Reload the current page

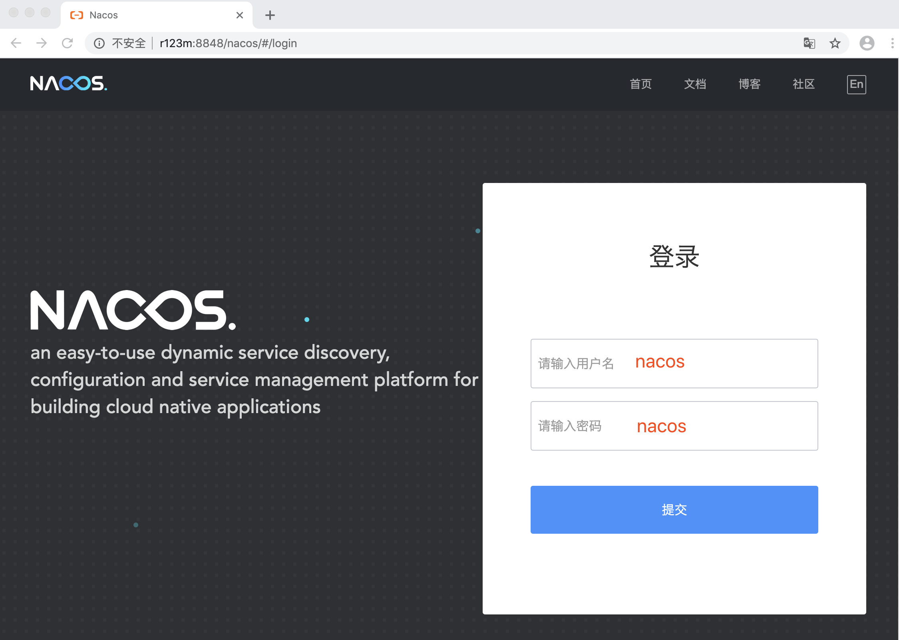[68, 43]
